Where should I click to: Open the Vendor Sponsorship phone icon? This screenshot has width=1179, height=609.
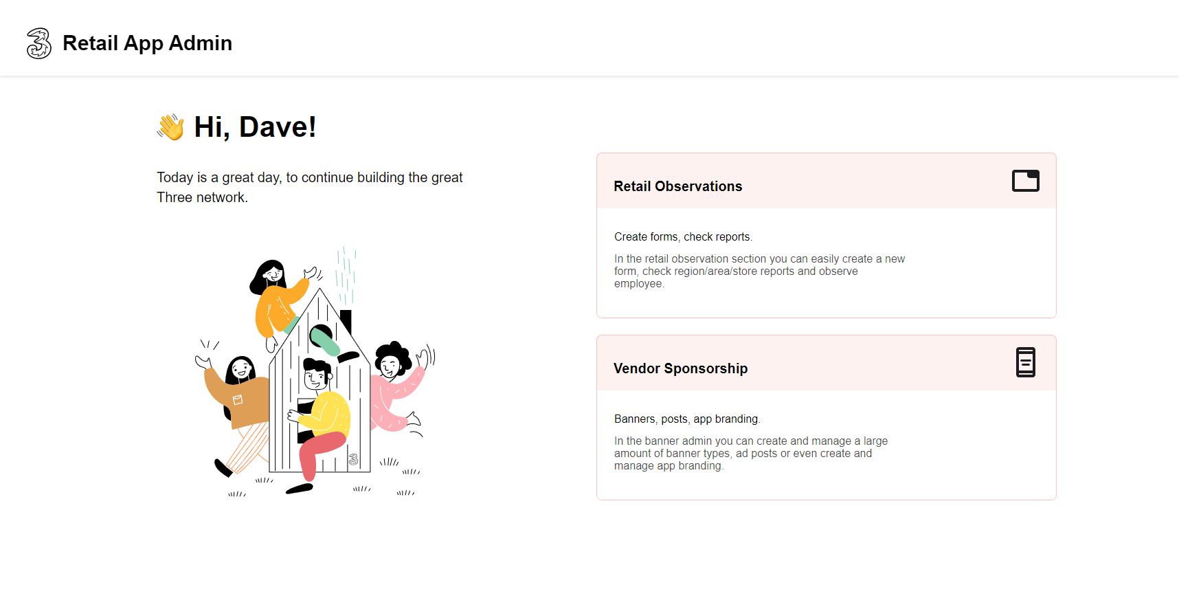coord(1025,362)
